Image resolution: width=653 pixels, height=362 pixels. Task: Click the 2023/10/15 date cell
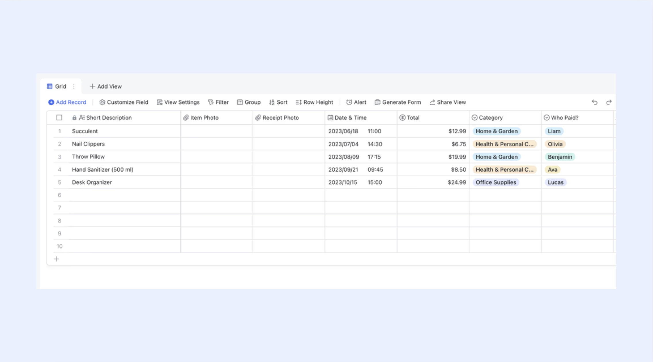361,182
